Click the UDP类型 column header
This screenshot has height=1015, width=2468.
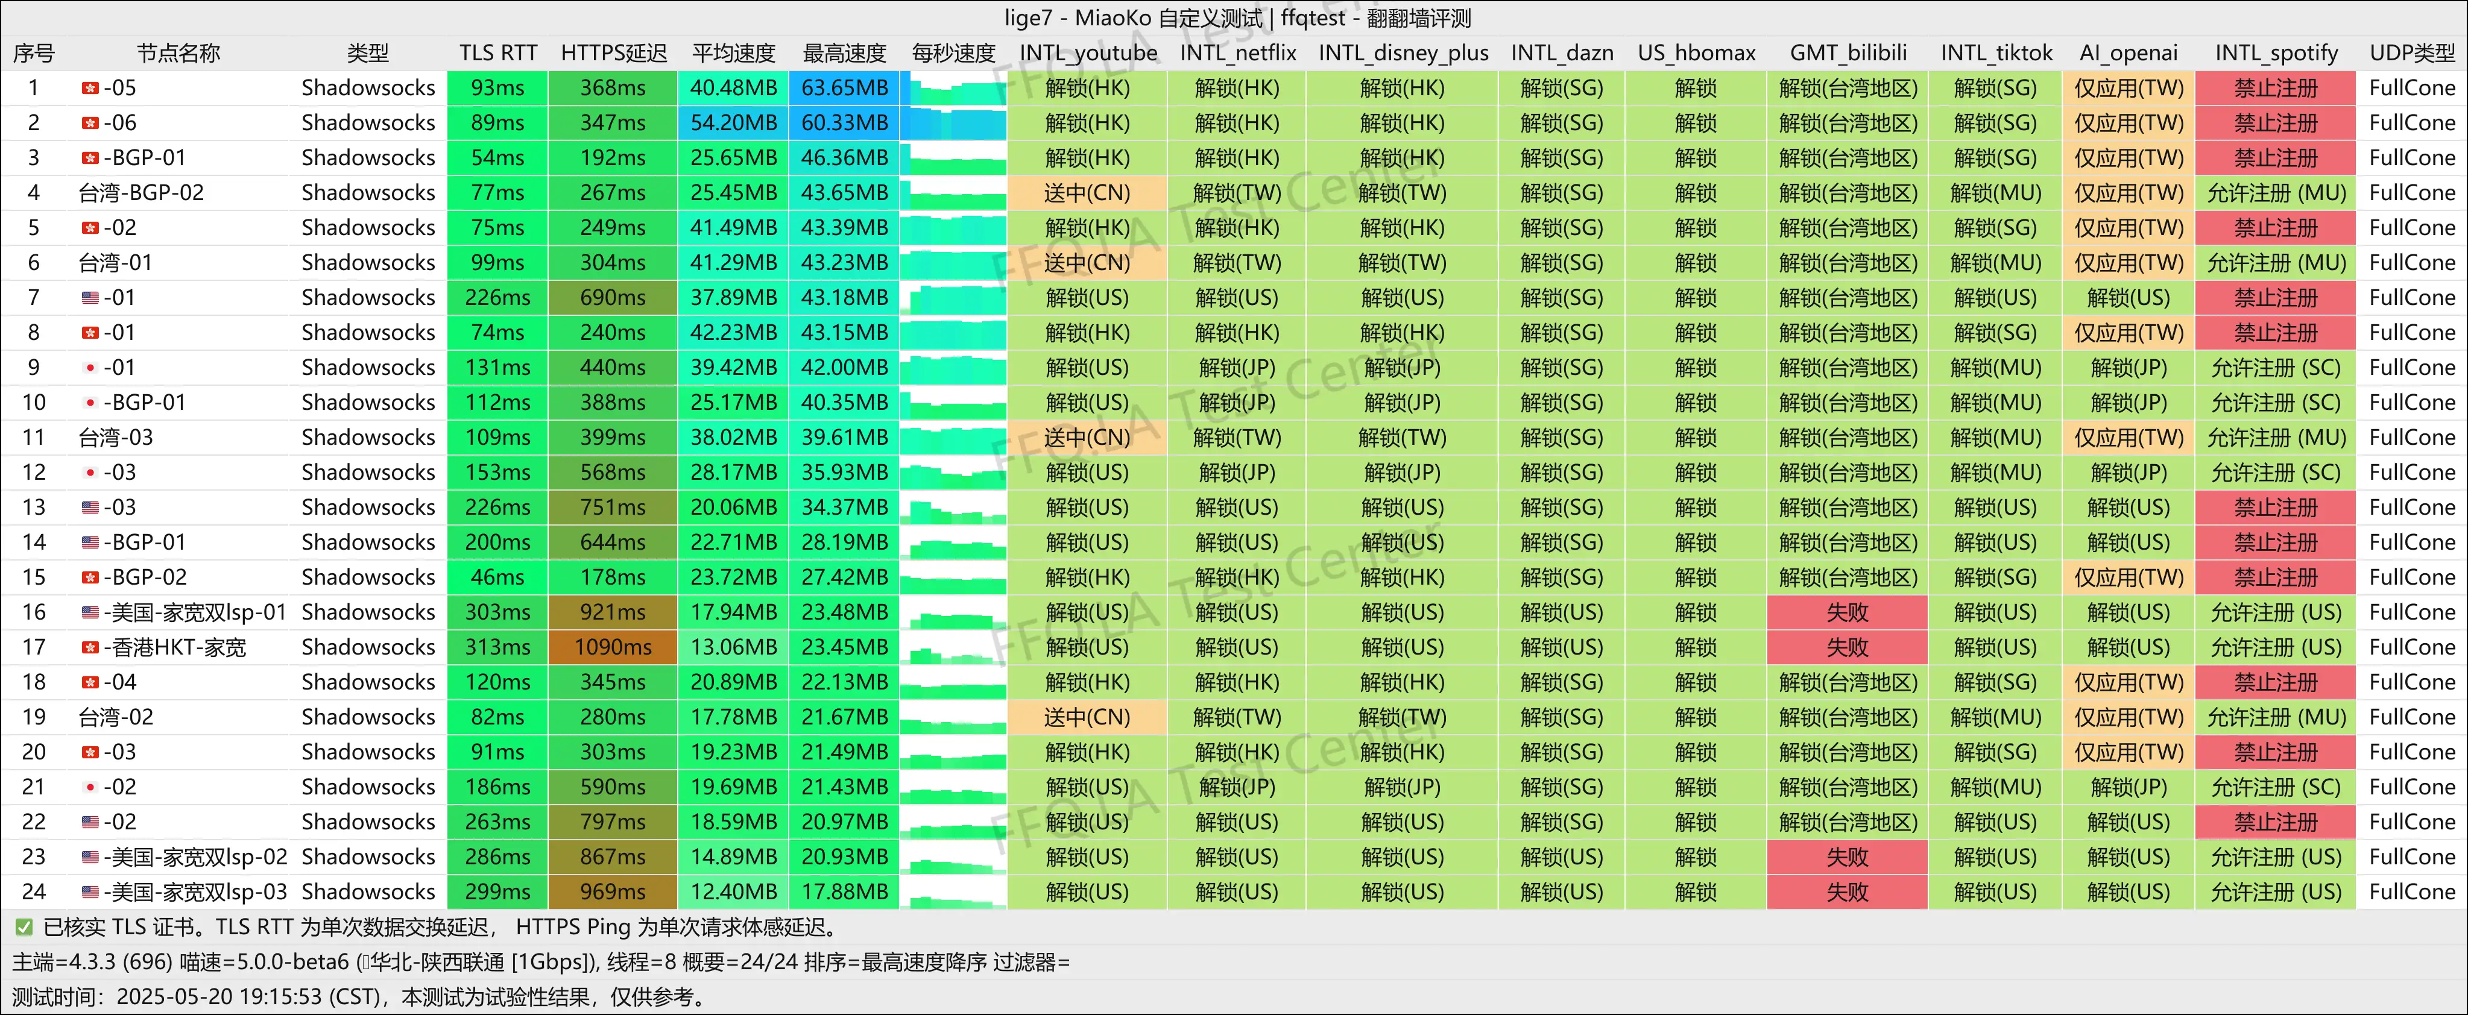coord(2411,52)
